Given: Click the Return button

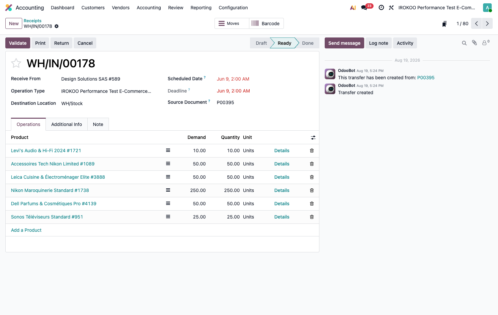Looking at the screenshot, I should tap(61, 43).
